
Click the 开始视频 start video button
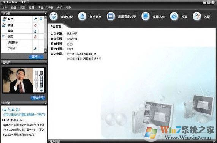pos(38,98)
